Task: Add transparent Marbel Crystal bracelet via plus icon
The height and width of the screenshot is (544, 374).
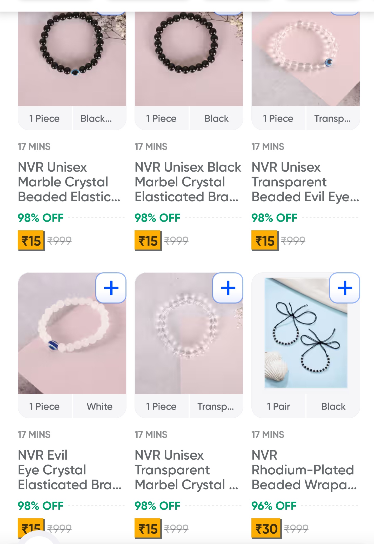Action: tap(228, 288)
